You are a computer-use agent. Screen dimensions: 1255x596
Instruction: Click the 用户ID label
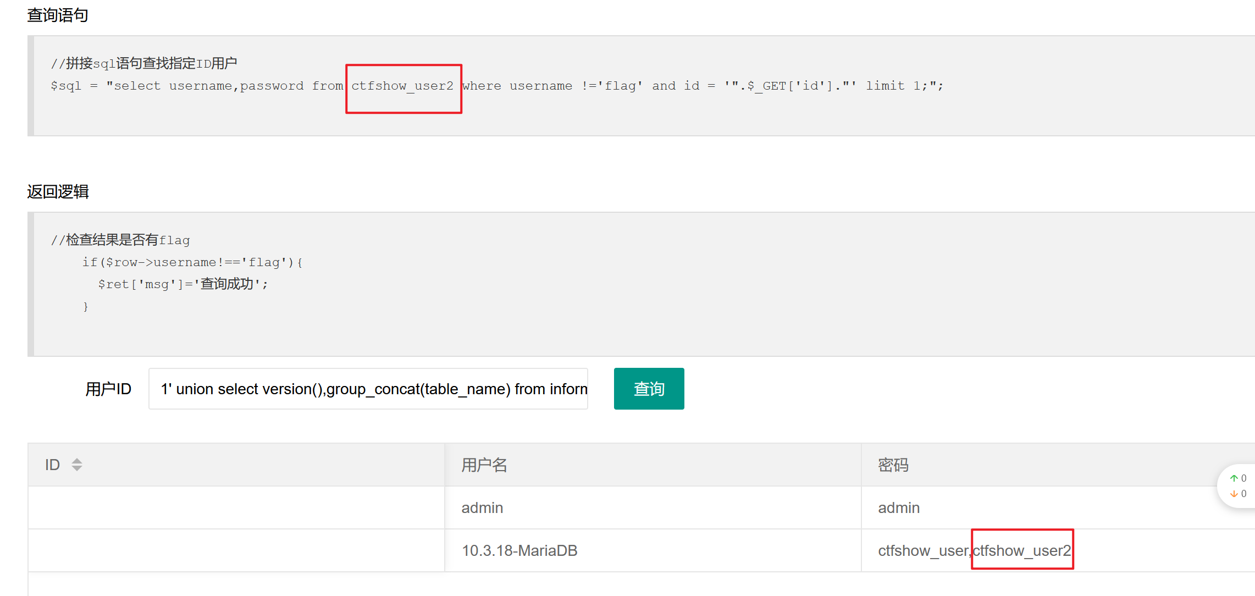[108, 389]
